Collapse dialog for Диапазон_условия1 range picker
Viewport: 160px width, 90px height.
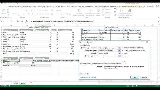[119, 51]
